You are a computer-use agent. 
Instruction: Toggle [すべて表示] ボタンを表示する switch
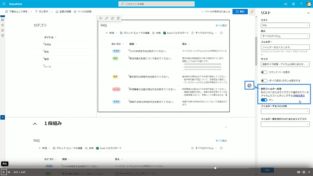(x=264, y=81)
